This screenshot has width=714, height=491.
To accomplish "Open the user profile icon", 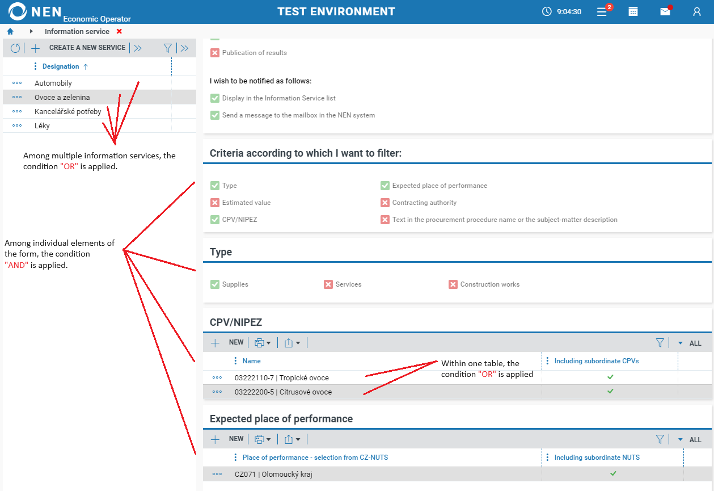I will [x=697, y=11].
